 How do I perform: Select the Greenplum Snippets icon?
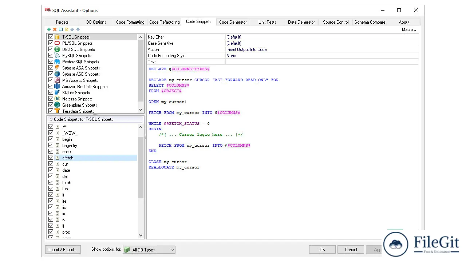57,105
